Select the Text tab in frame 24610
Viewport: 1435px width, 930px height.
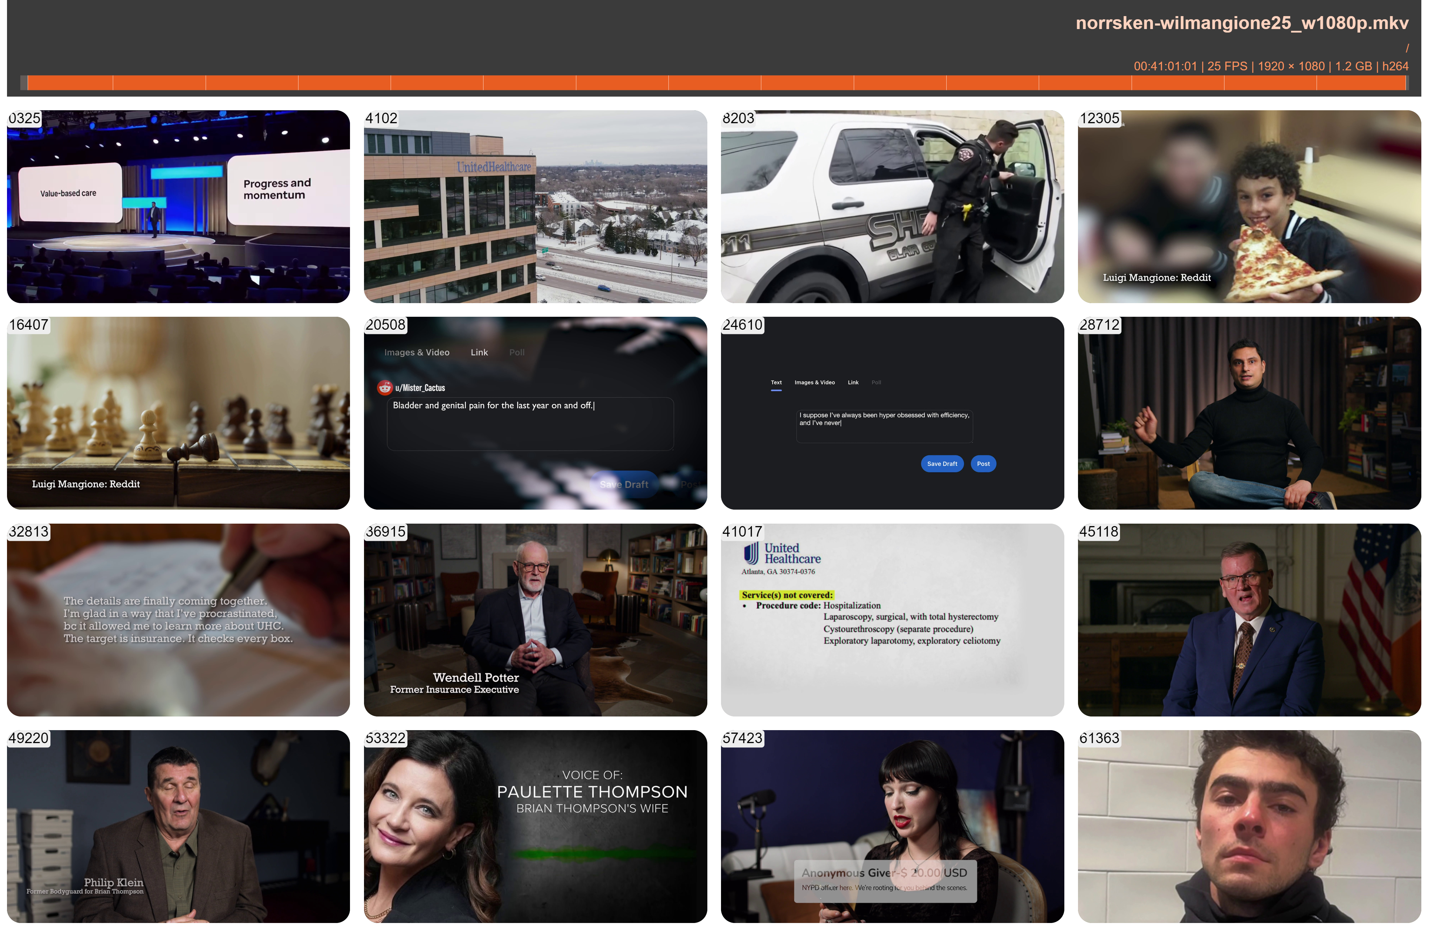click(x=776, y=383)
